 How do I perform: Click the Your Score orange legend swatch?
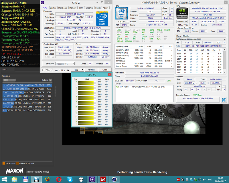pos(4,164)
